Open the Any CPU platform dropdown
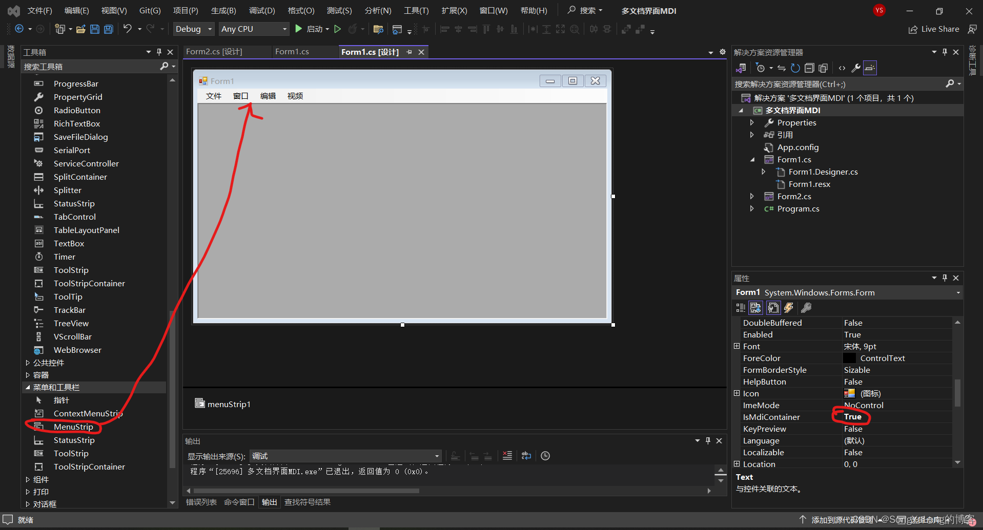Image resolution: width=983 pixels, height=530 pixels. [x=284, y=29]
